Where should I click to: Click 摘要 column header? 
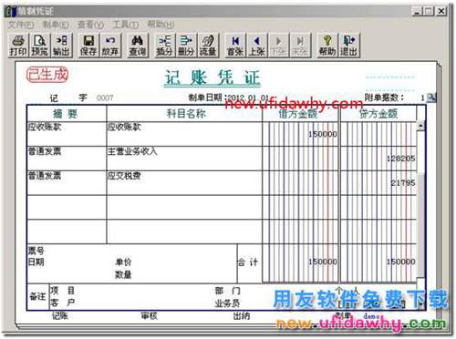coord(67,114)
